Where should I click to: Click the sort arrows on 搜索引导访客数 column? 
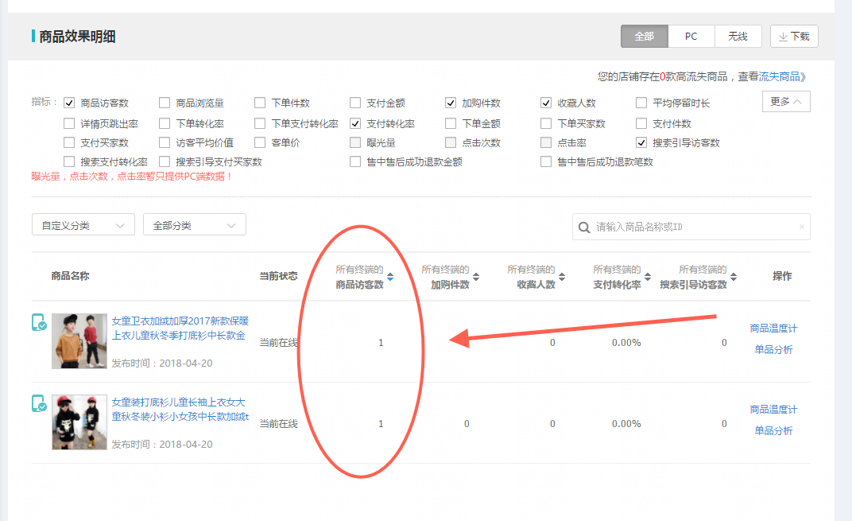pyautogui.click(x=734, y=277)
